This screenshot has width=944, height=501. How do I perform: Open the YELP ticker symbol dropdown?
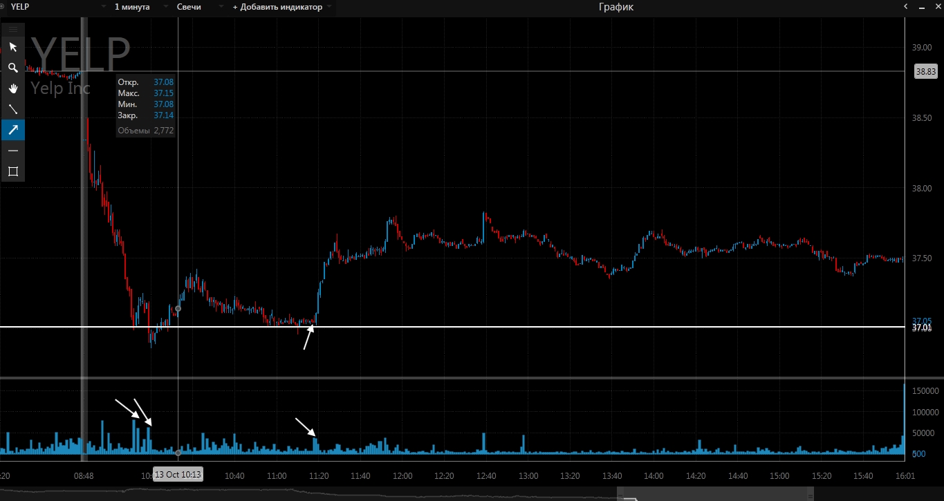point(54,7)
